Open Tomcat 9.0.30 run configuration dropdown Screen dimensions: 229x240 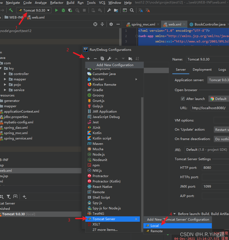tap(34, 10)
